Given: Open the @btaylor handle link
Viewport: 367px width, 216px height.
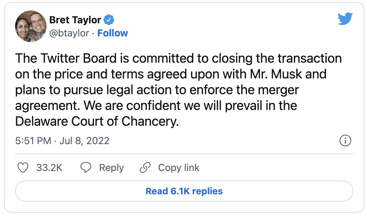Looking at the screenshot, I should 69,33.
